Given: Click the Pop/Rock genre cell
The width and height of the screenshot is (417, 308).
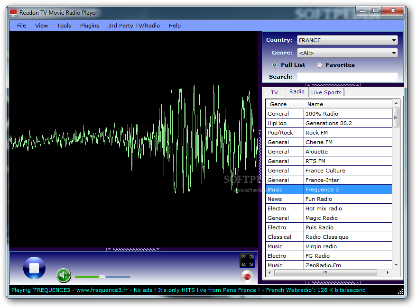Looking at the screenshot, I should pos(285,133).
